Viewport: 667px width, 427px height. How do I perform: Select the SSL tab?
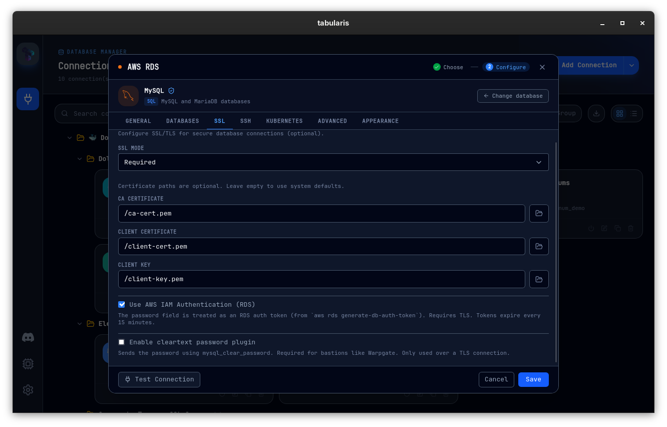[219, 121]
